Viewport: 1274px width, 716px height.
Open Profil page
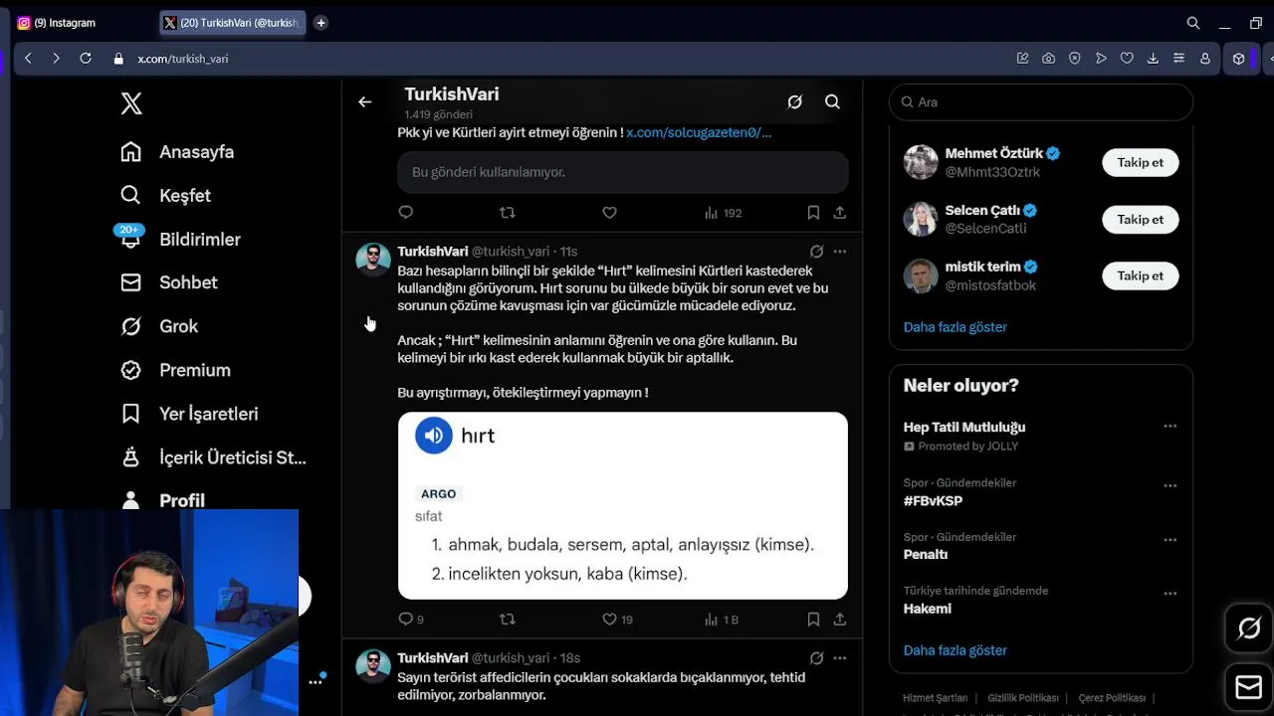[x=162, y=500]
